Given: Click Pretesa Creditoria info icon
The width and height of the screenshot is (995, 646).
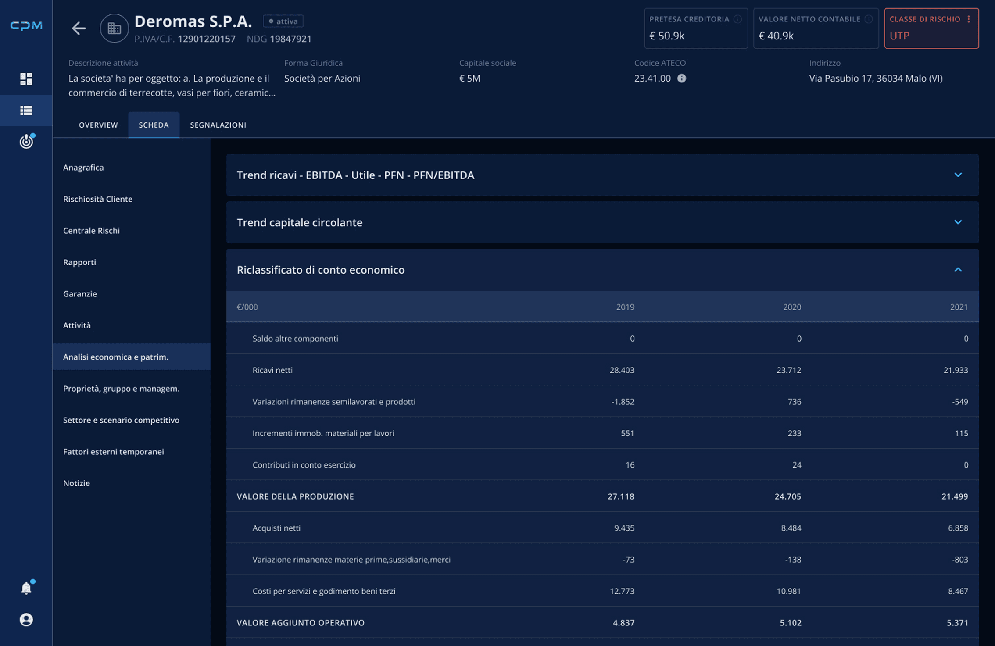Looking at the screenshot, I should coord(738,19).
